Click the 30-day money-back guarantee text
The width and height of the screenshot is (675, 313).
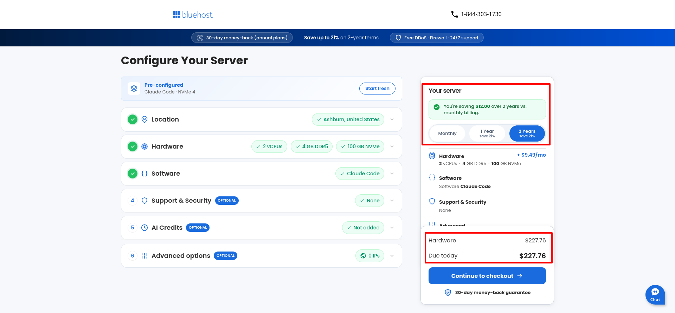[x=493, y=293]
